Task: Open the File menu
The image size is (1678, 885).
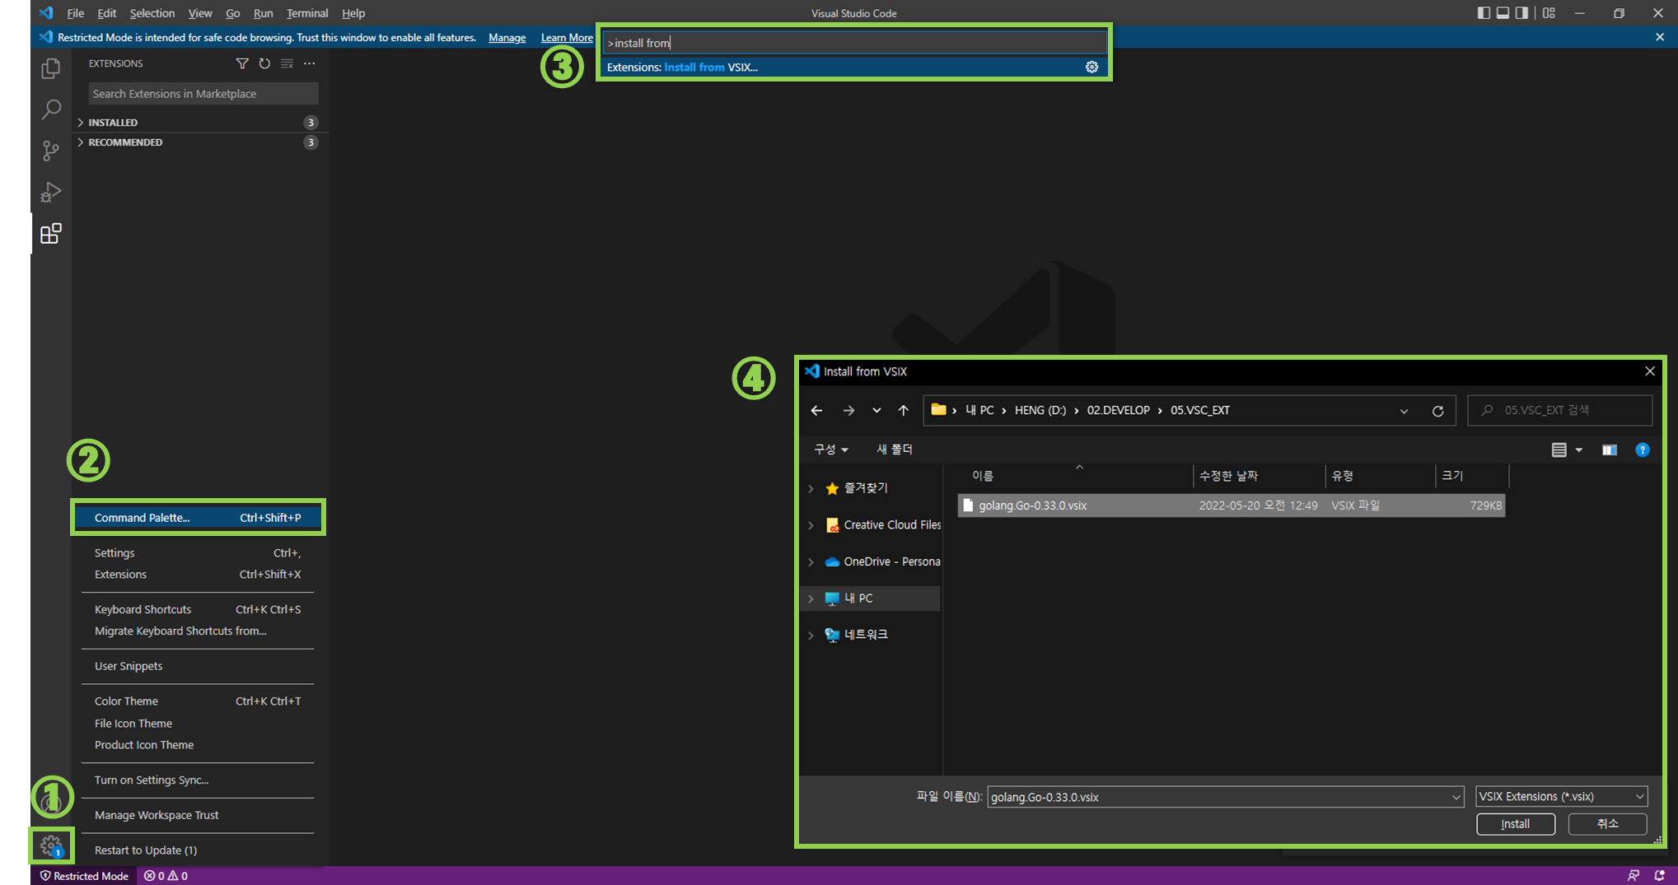Action: 75,13
